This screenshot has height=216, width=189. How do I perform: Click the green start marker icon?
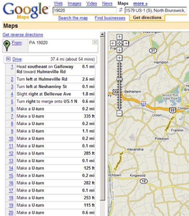(x=6, y=45)
